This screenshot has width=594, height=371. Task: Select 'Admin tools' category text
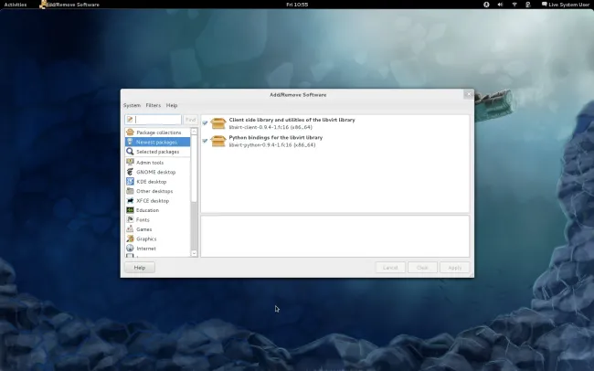150,163
